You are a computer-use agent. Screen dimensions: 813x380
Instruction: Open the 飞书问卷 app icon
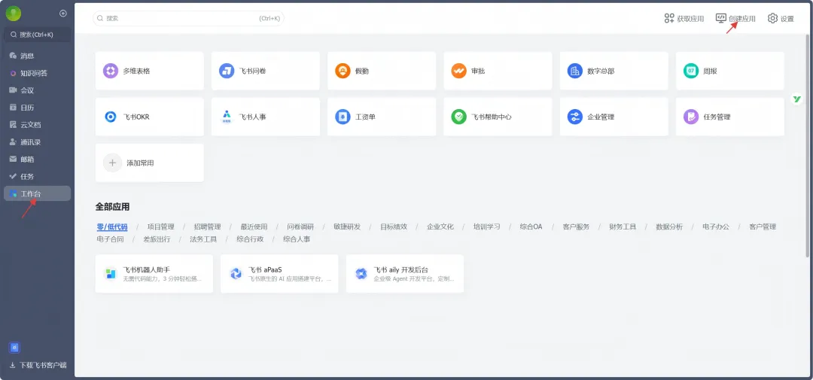click(227, 71)
